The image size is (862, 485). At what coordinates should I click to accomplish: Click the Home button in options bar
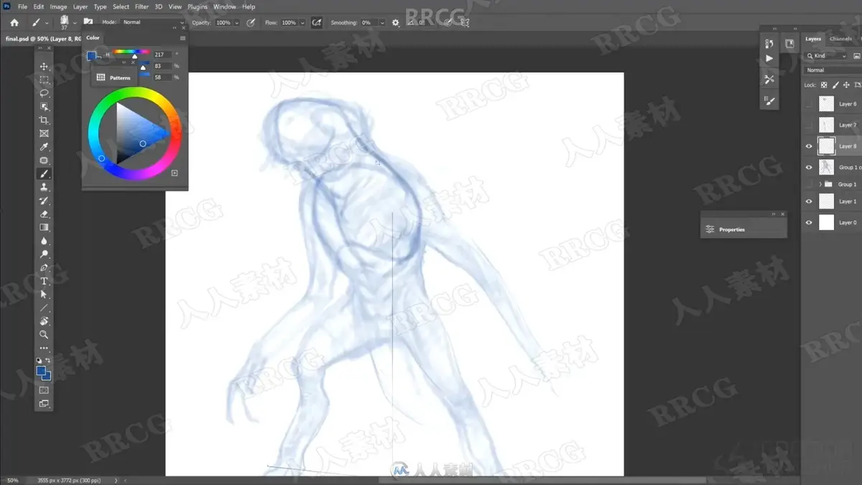[x=14, y=23]
